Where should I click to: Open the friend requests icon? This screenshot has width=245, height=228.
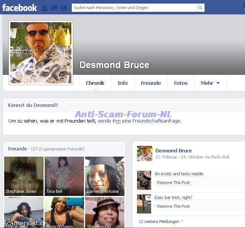click(x=45, y=8)
